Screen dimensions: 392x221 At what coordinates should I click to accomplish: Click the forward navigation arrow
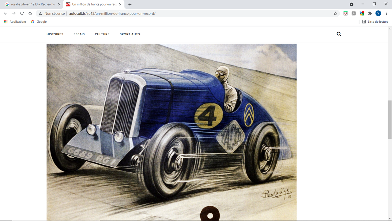click(14, 14)
